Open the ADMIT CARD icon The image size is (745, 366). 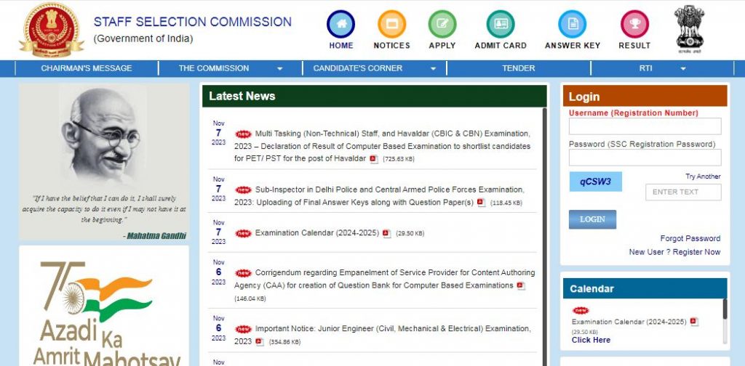point(500,25)
